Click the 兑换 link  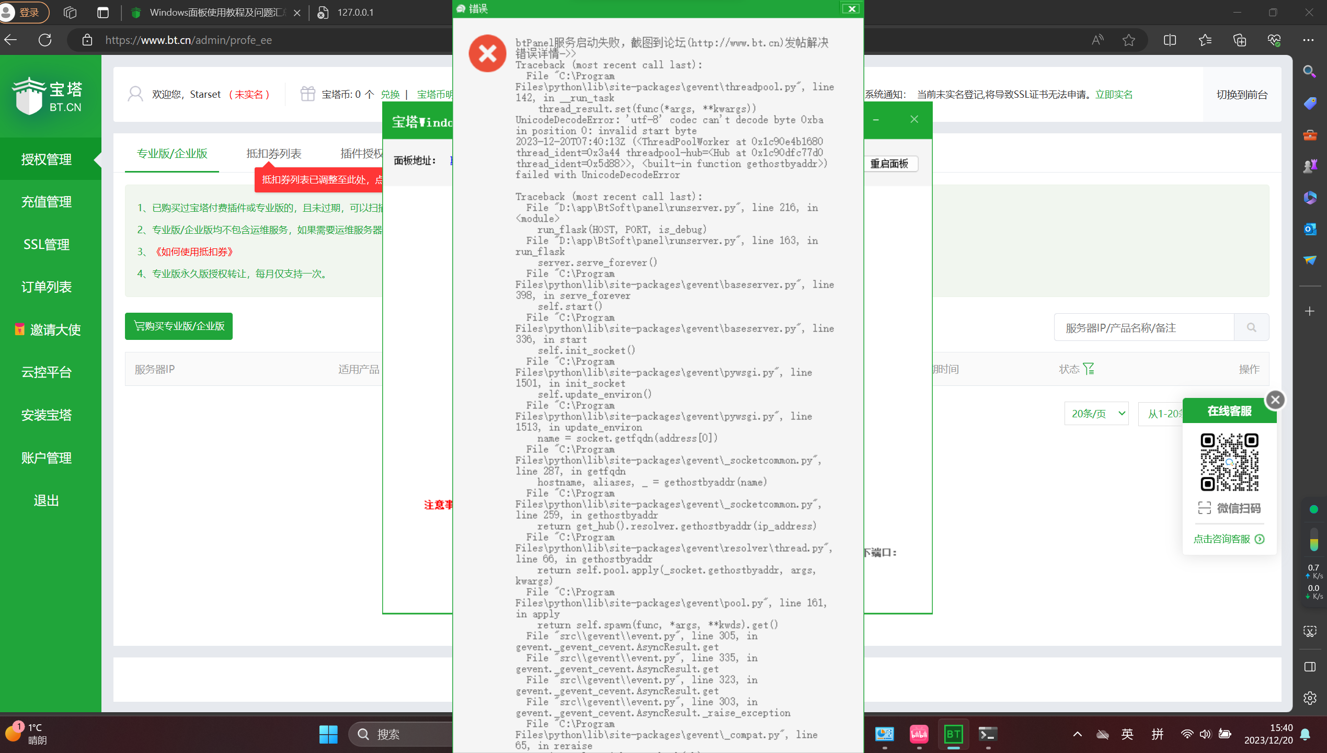[x=390, y=94]
